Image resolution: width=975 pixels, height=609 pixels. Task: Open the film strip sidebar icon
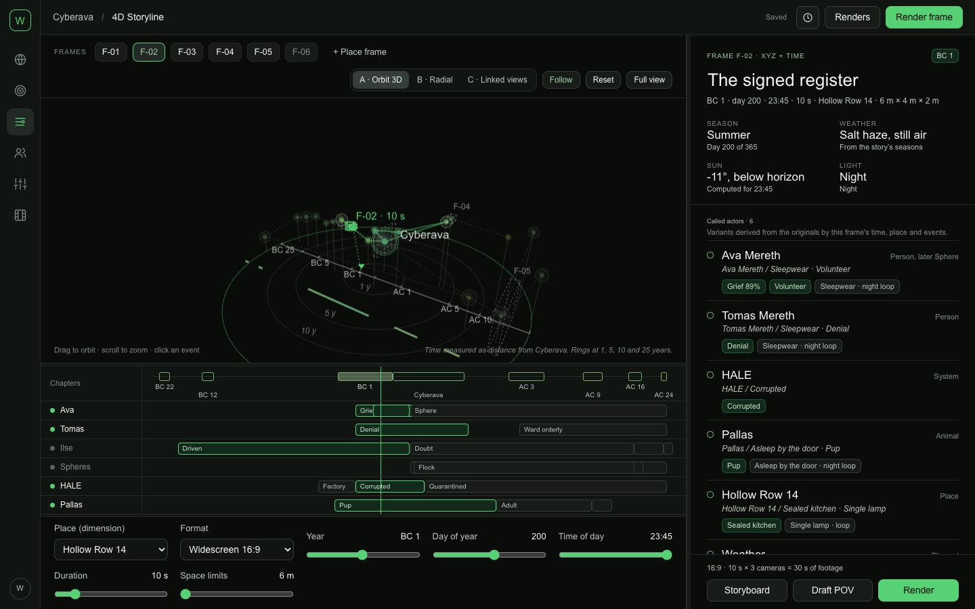tap(20, 215)
